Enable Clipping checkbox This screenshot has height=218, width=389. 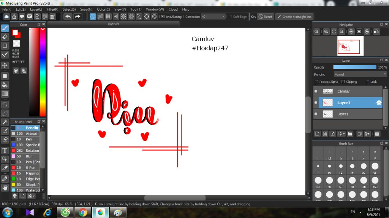coord(343,82)
